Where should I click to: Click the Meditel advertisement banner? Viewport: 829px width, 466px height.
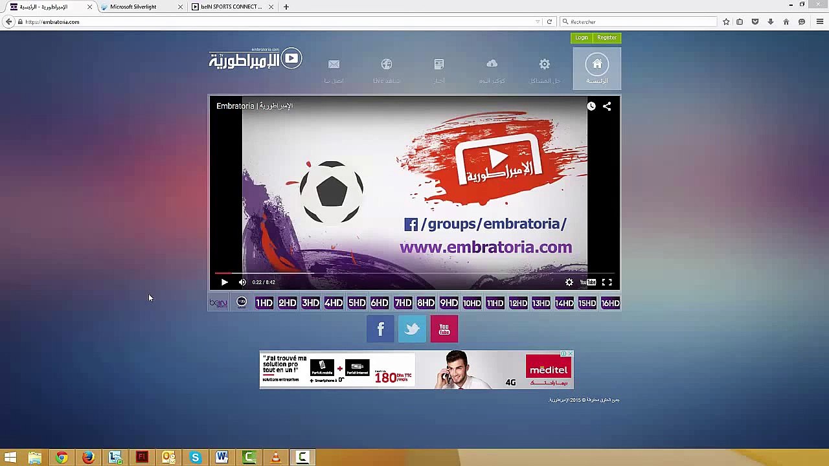pos(416,370)
